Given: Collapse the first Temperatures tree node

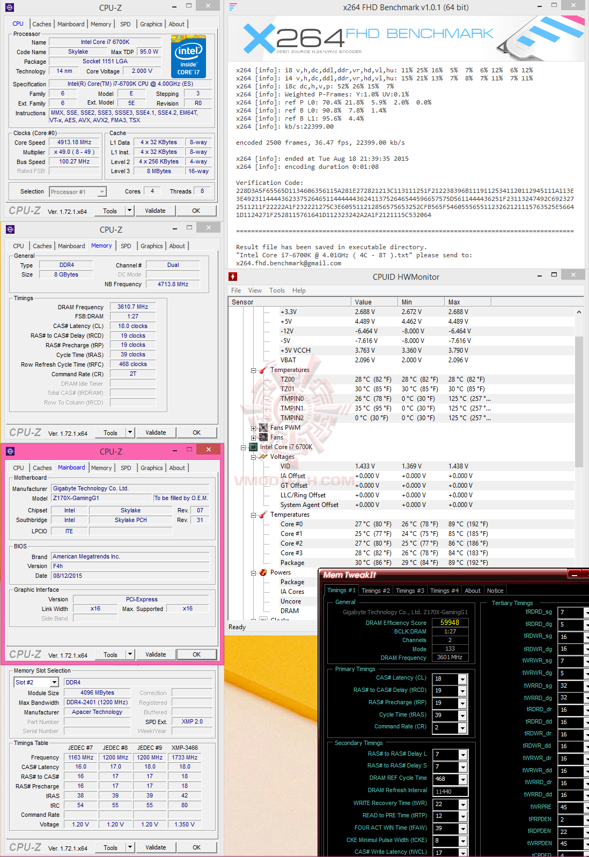Looking at the screenshot, I should (253, 370).
